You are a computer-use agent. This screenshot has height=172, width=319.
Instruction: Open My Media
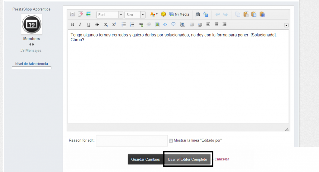pos(179,14)
